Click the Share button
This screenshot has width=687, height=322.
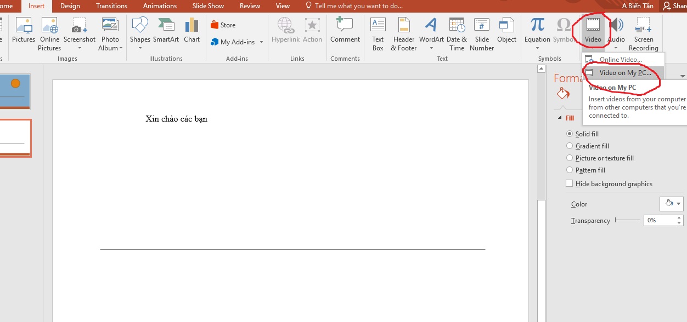pyautogui.click(x=675, y=6)
